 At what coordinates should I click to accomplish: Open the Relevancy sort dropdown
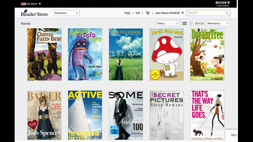(x=218, y=23)
